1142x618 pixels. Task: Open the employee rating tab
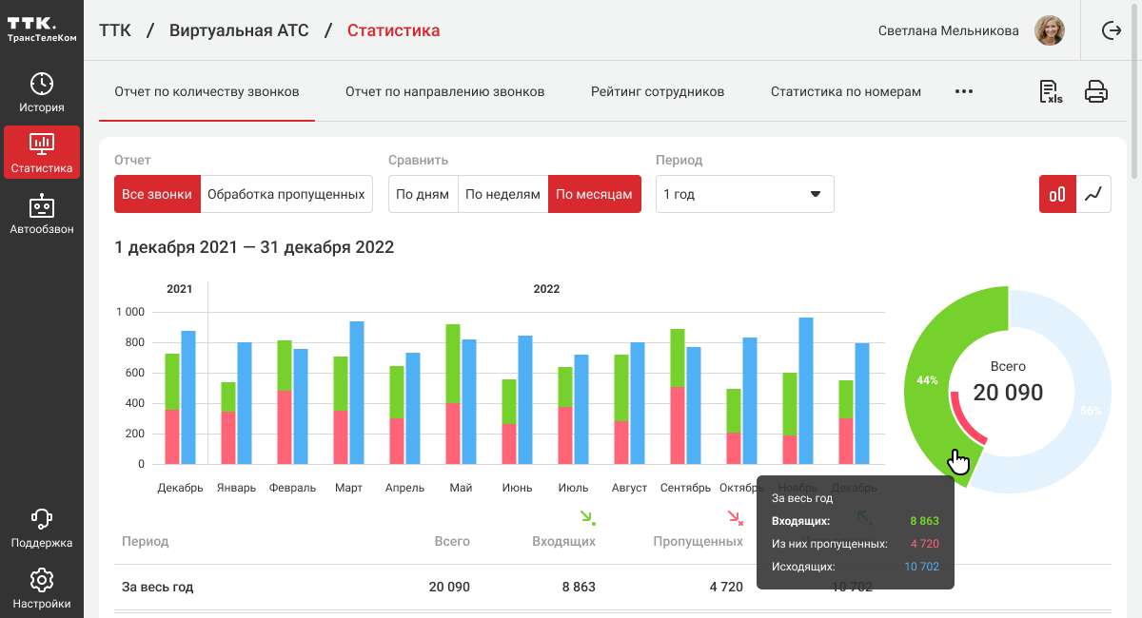click(x=657, y=92)
